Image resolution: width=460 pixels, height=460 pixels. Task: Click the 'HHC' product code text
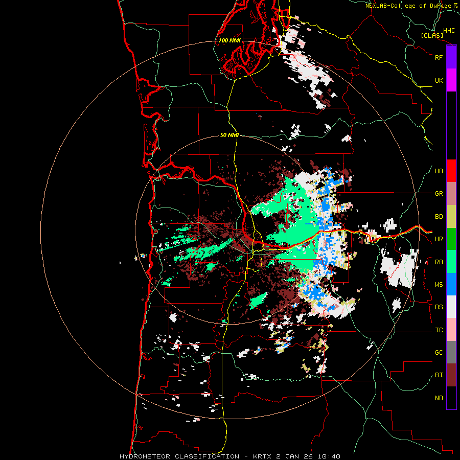449,31
